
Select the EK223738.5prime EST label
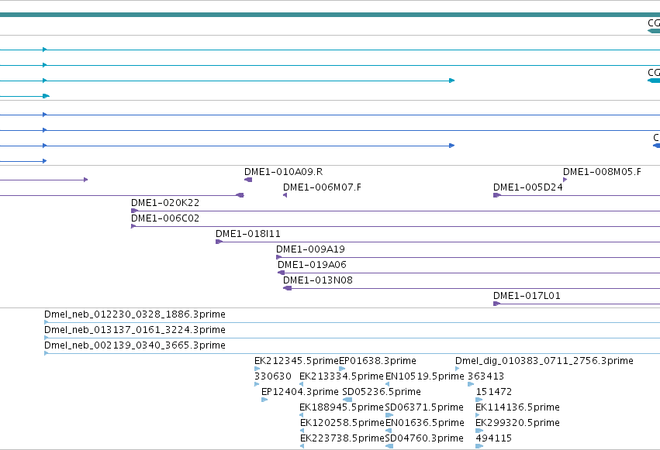(342, 439)
